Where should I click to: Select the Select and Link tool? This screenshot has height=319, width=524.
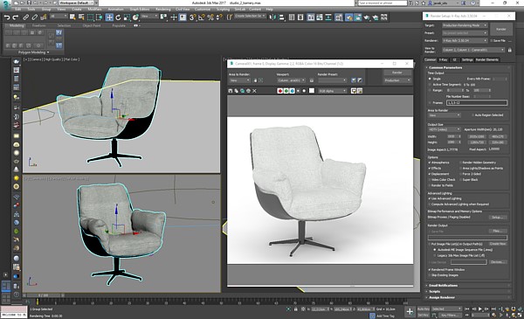tap(25, 17)
